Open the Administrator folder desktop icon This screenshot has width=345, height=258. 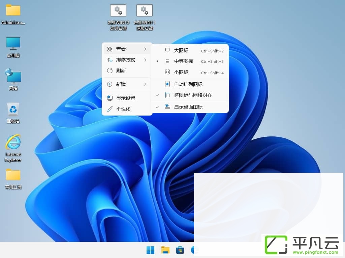[13, 14]
